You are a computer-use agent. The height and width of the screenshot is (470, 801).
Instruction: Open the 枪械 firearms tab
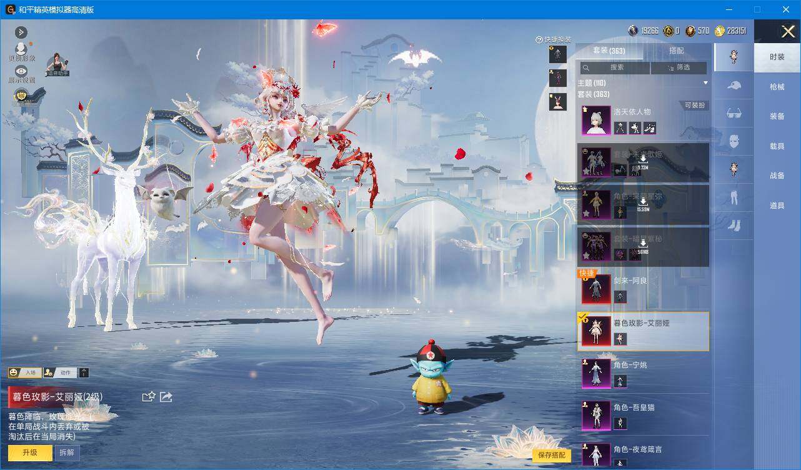coord(777,87)
